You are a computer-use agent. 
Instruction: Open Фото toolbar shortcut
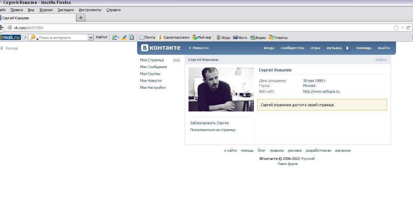pyautogui.click(x=240, y=37)
